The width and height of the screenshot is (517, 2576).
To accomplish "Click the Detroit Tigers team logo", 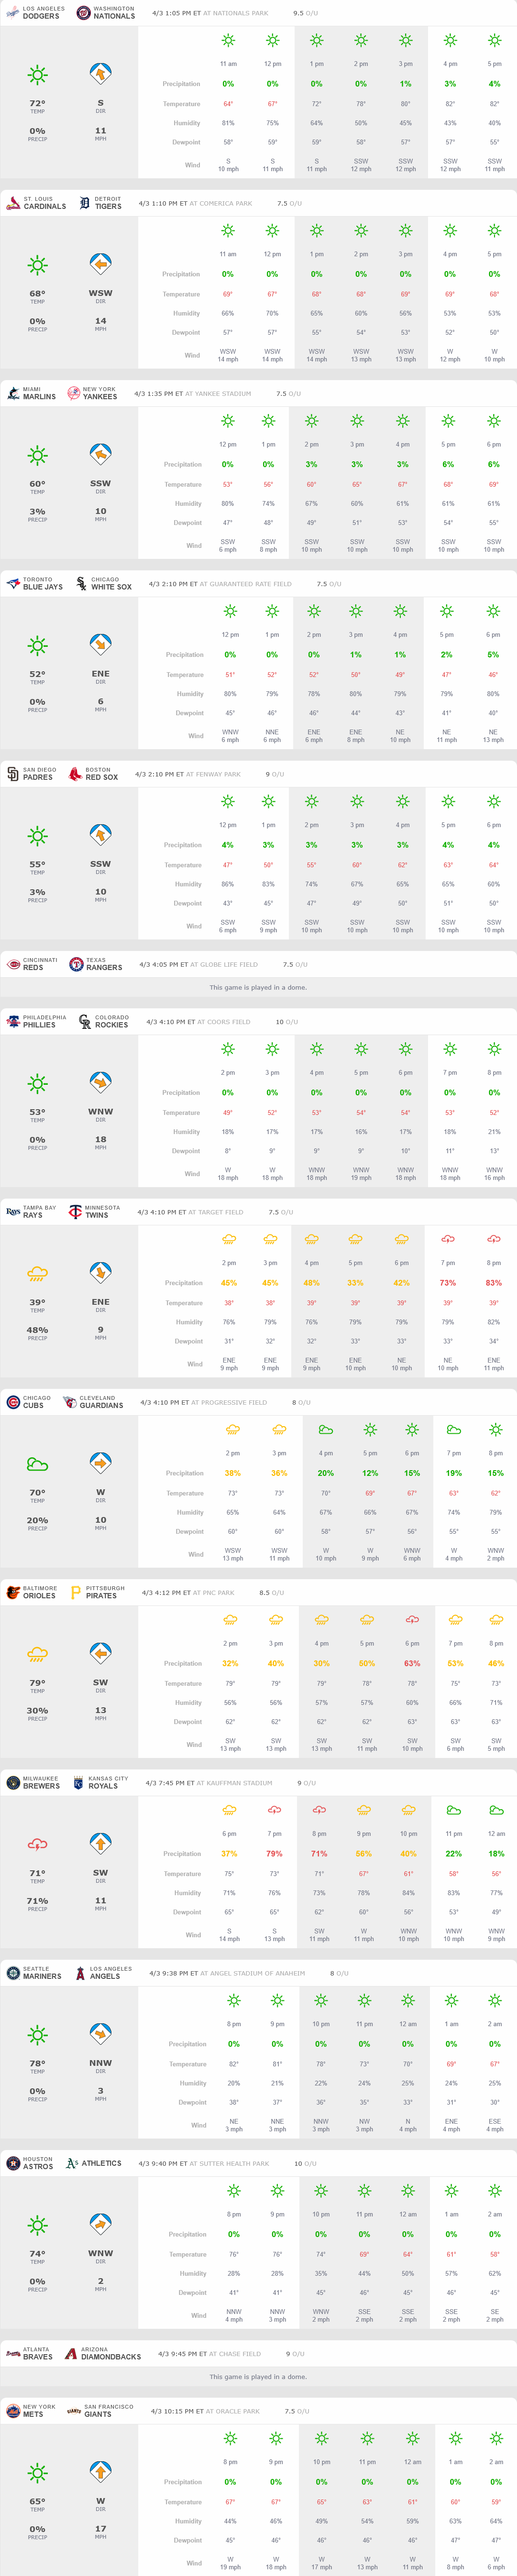I will pos(85,203).
